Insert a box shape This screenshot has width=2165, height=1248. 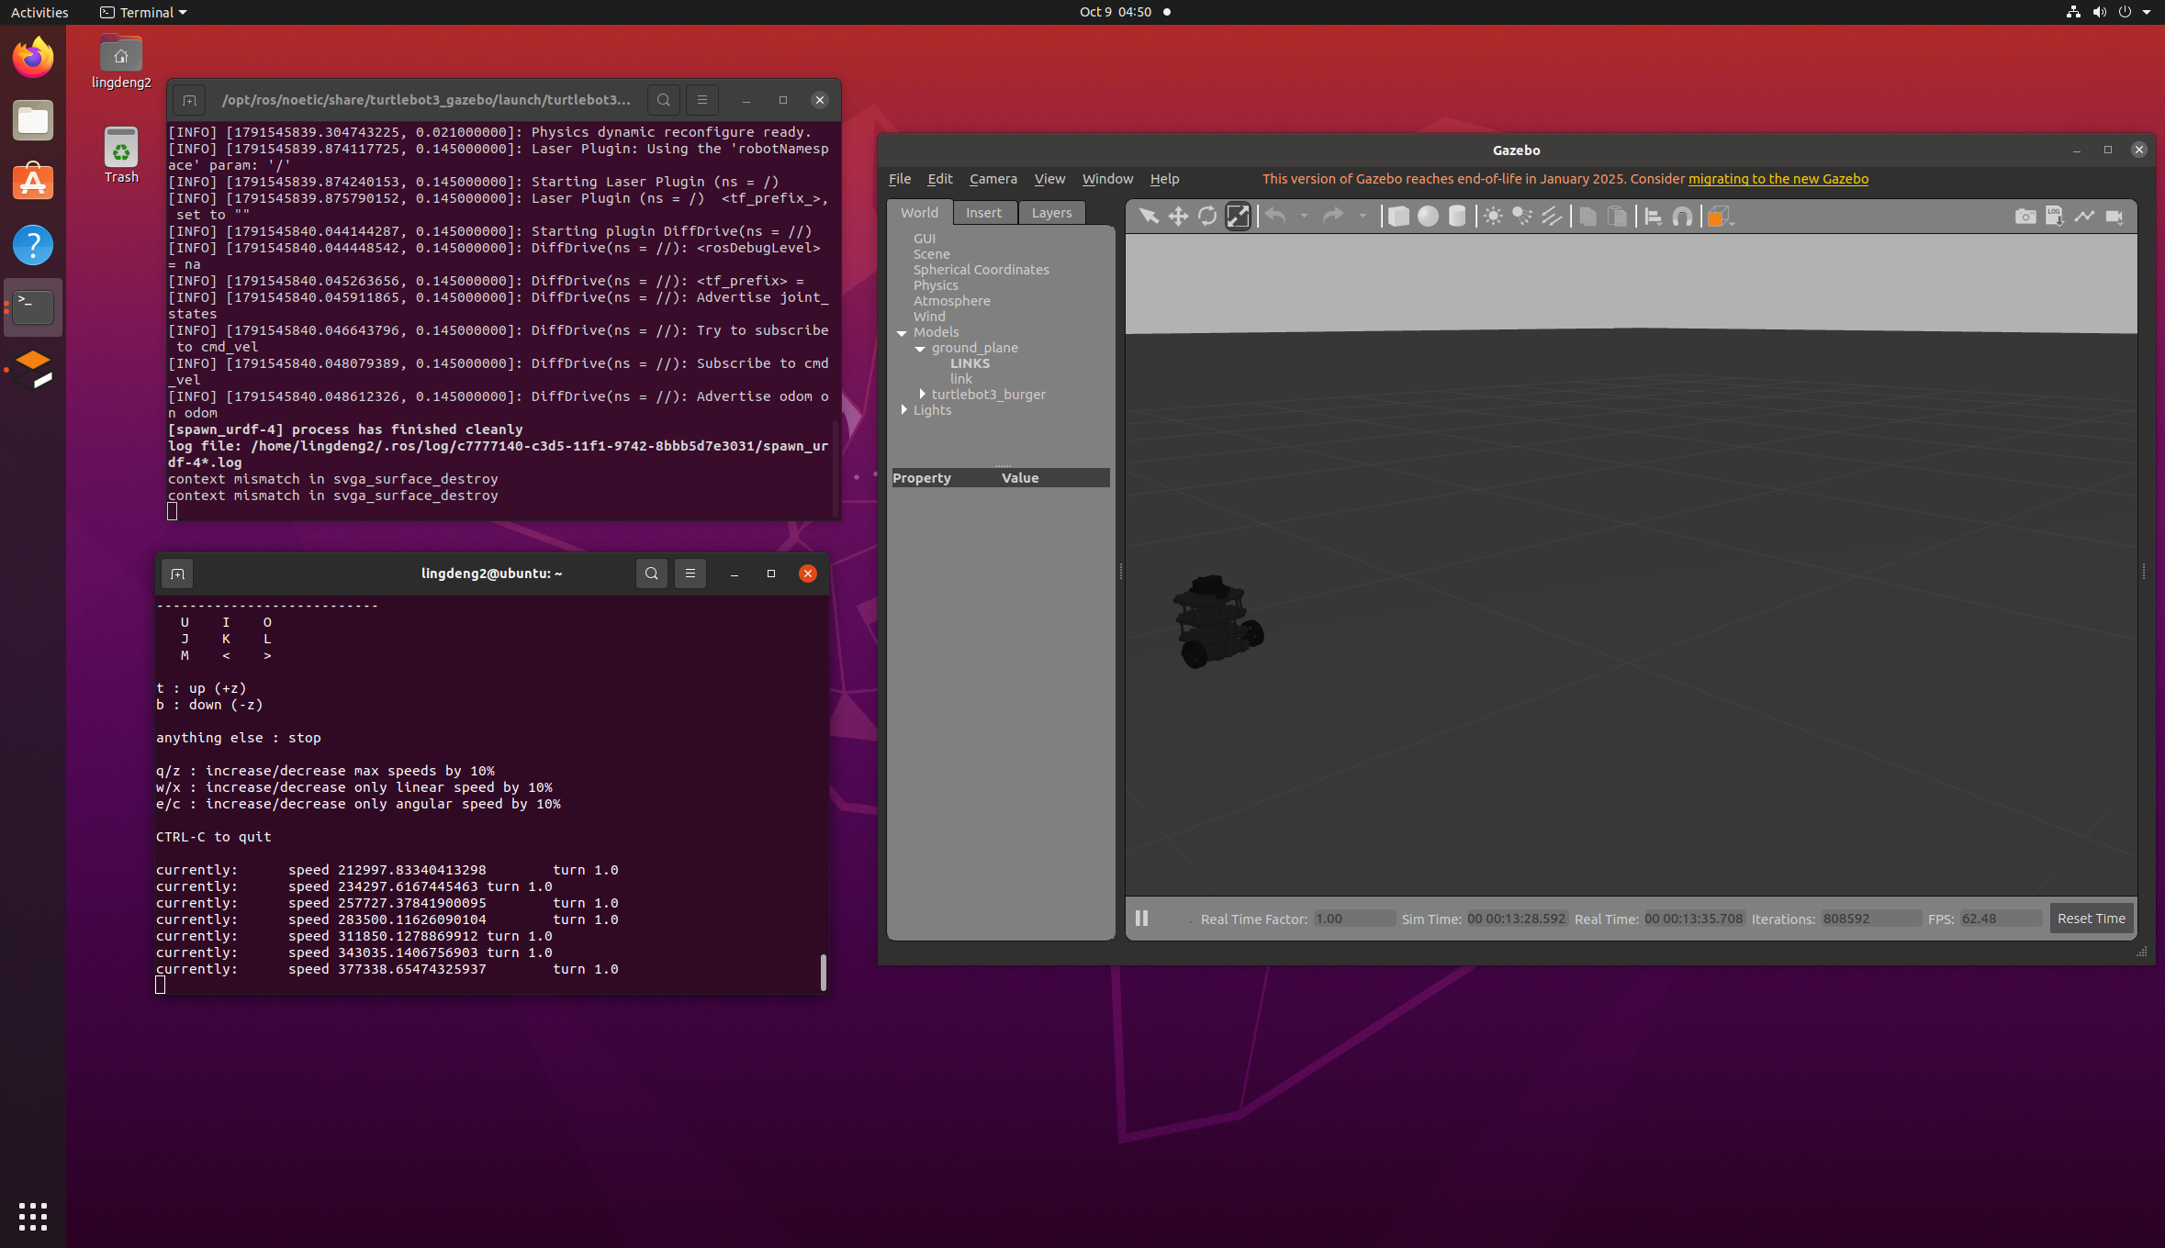coord(1398,217)
